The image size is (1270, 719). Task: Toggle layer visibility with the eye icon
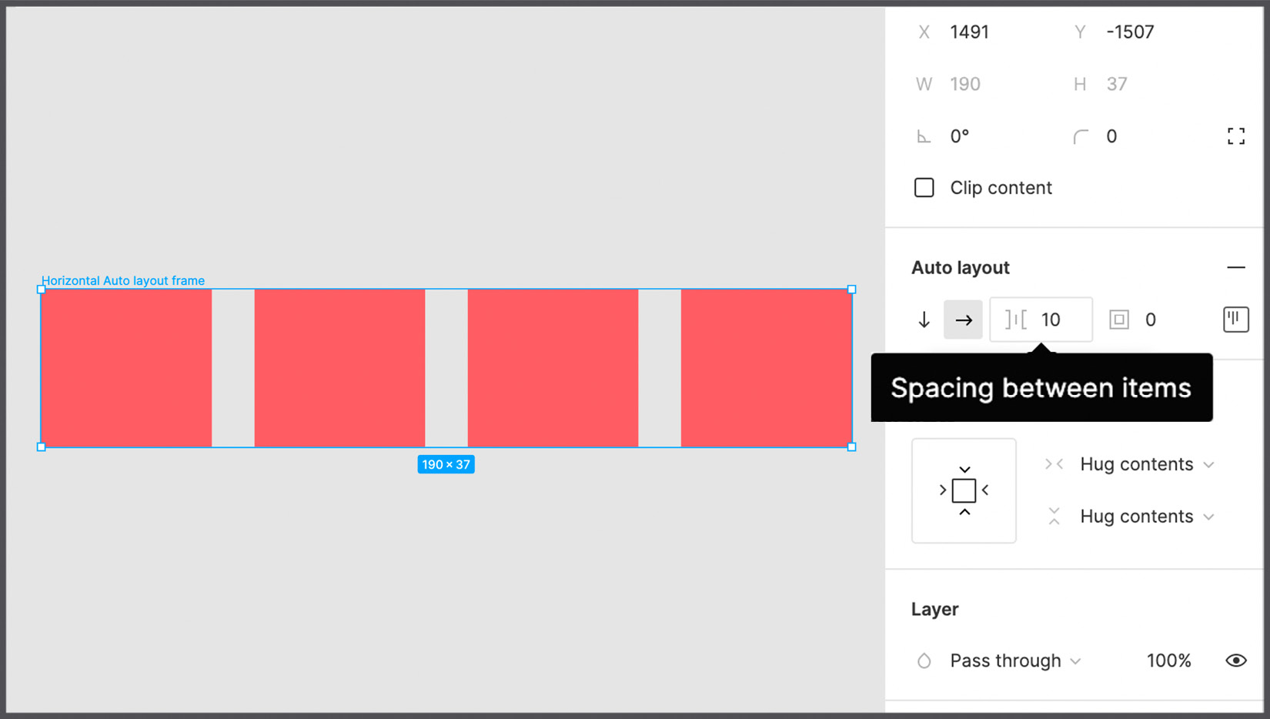[x=1236, y=660]
